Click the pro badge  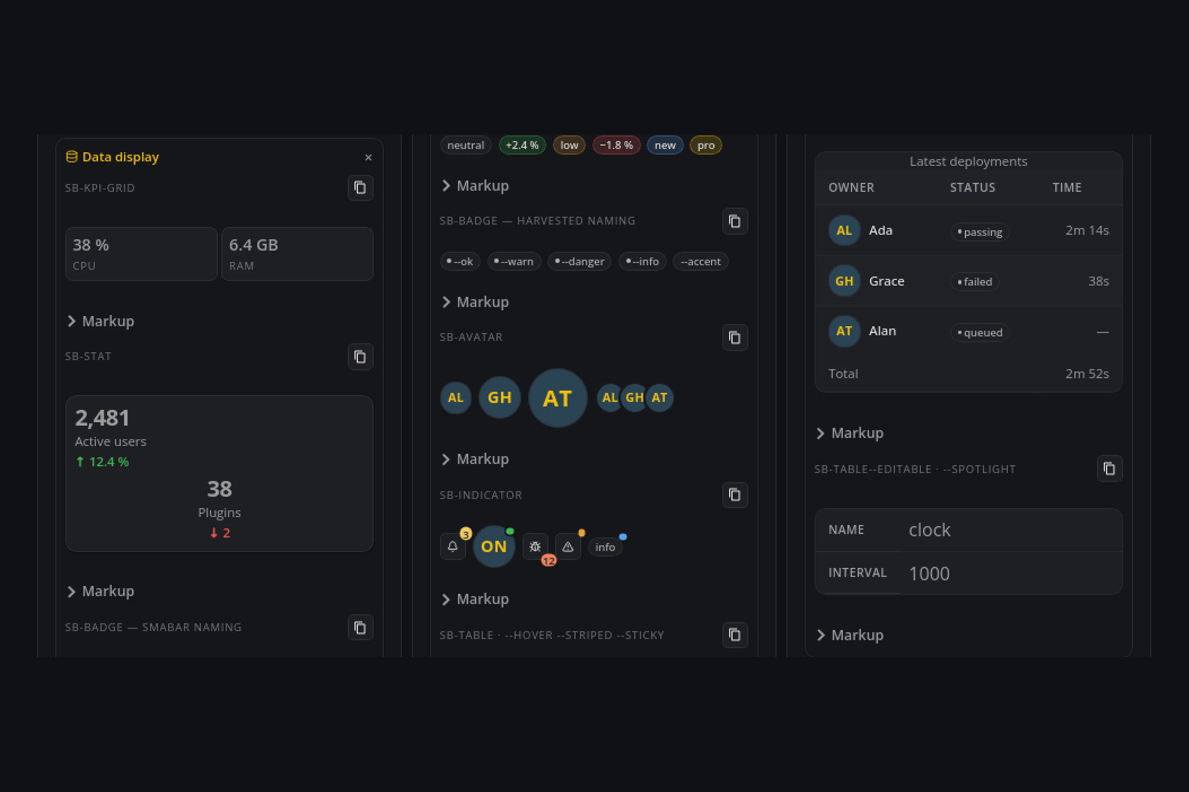coord(706,145)
